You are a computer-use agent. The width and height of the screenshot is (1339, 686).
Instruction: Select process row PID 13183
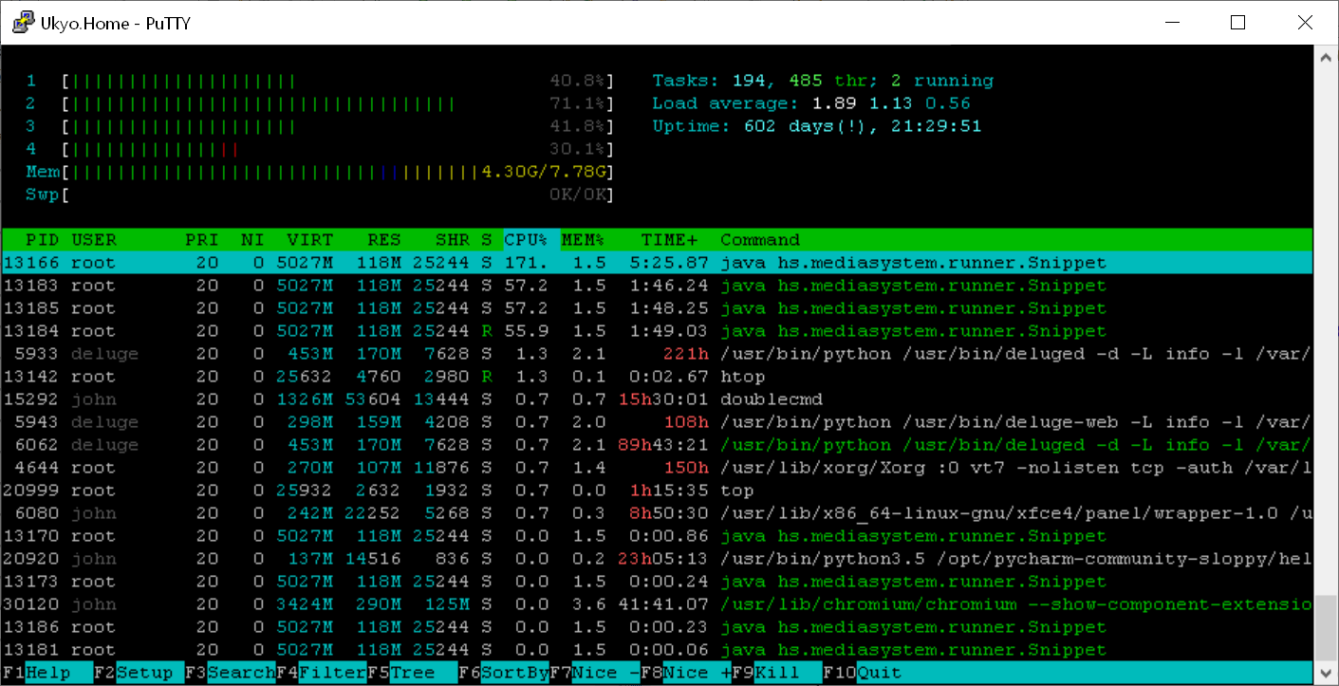(x=658, y=286)
